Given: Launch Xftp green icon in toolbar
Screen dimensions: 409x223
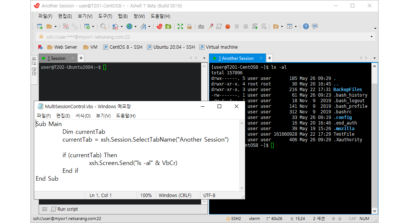Looking at the screenshot, I should click(168, 26).
